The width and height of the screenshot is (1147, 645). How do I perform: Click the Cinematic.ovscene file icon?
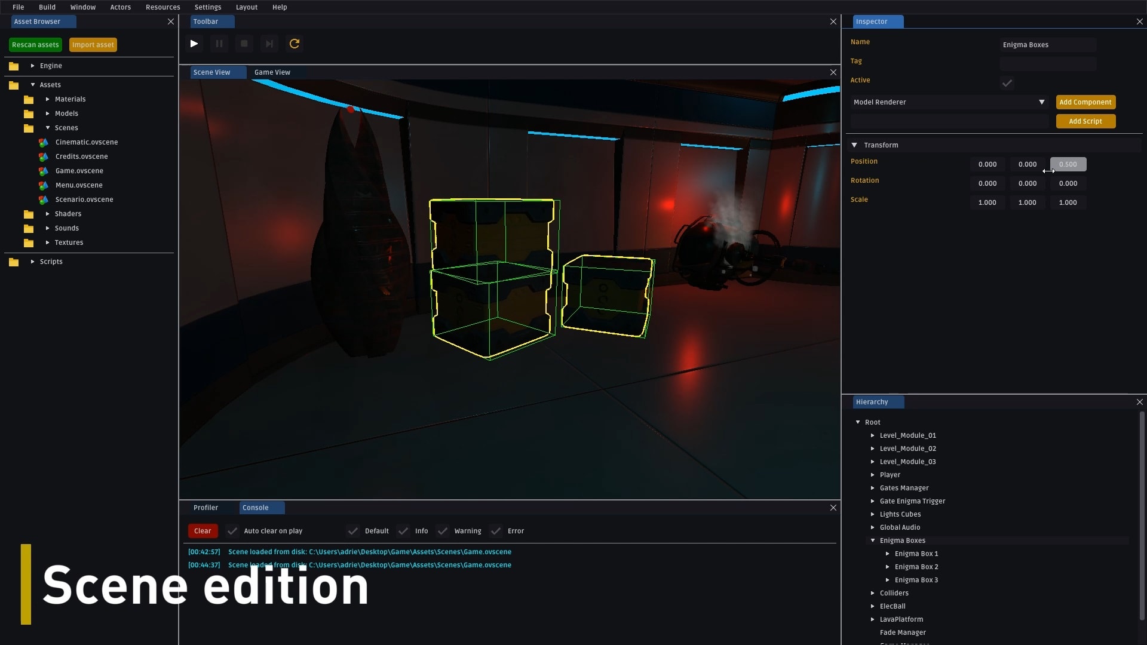44,142
